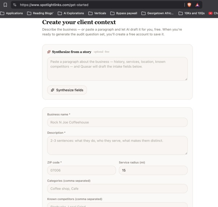Screen dimensions: 218x207
Task: Focus the Description textarea
Action: tap(117, 145)
